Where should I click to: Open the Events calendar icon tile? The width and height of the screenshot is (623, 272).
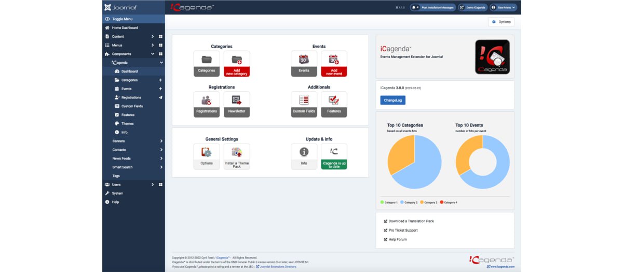click(x=304, y=64)
